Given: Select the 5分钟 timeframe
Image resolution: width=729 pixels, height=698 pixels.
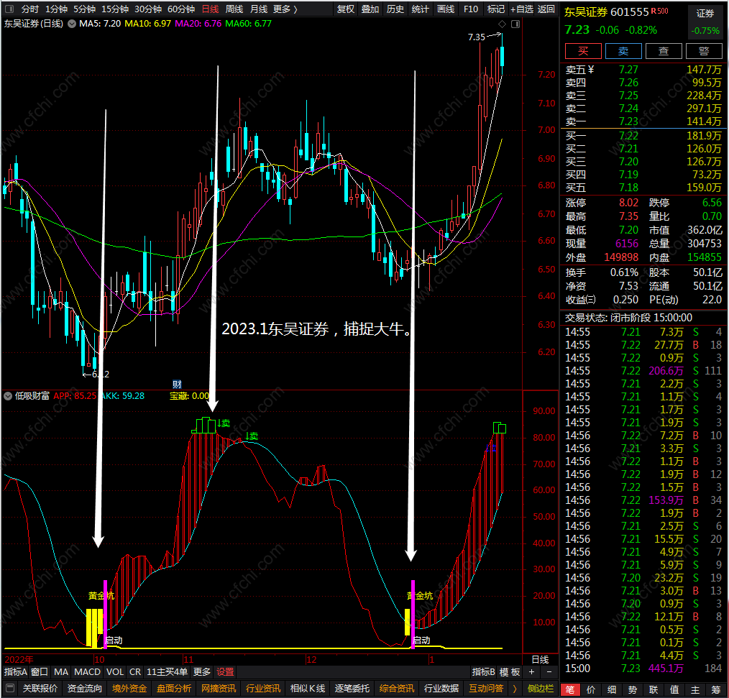Looking at the screenshot, I should tap(84, 9).
